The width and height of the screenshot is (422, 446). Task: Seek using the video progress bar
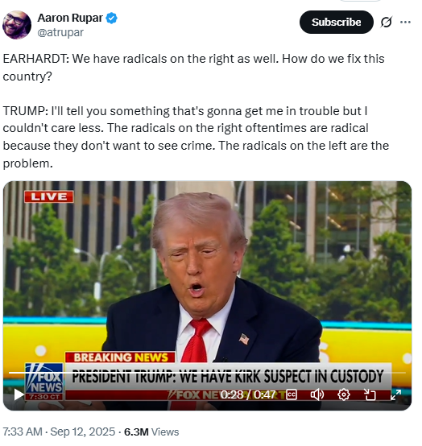pos(207,372)
